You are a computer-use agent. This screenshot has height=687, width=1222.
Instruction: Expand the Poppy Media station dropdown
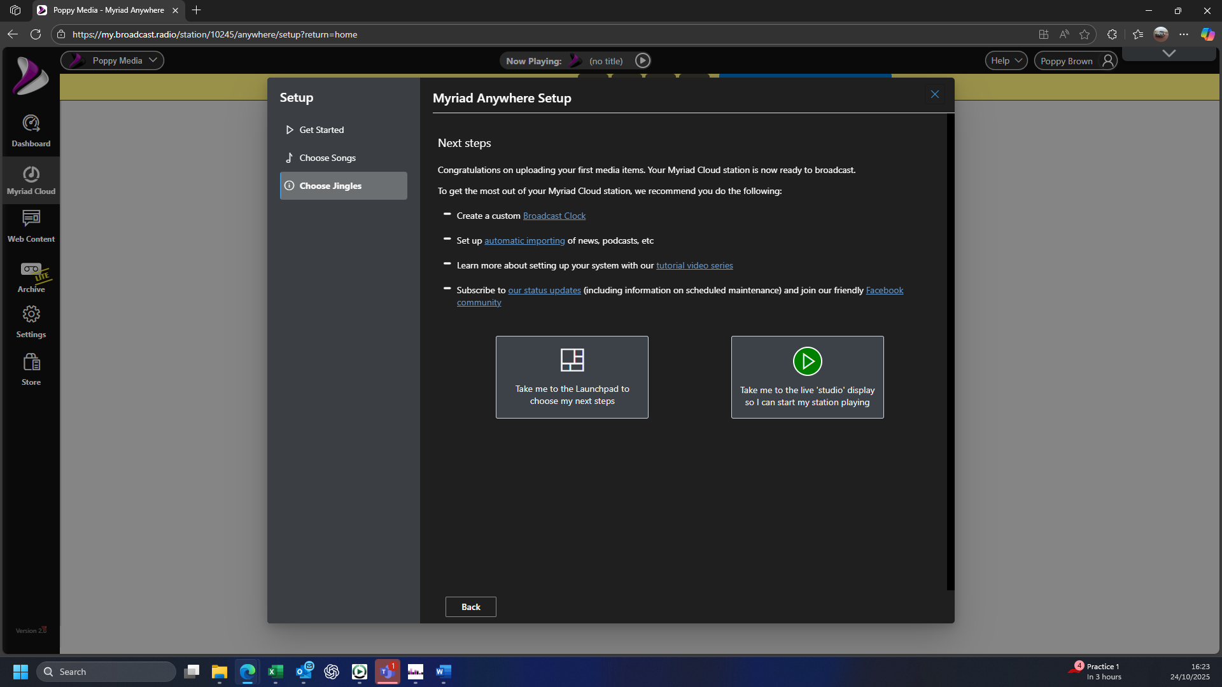click(x=113, y=60)
